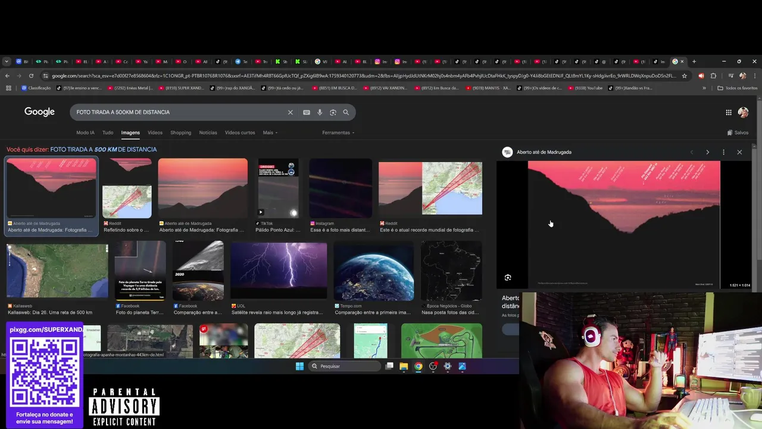The width and height of the screenshot is (762, 429).
Task: Click the magnifier search icon
Action: (x=346, y=112)
